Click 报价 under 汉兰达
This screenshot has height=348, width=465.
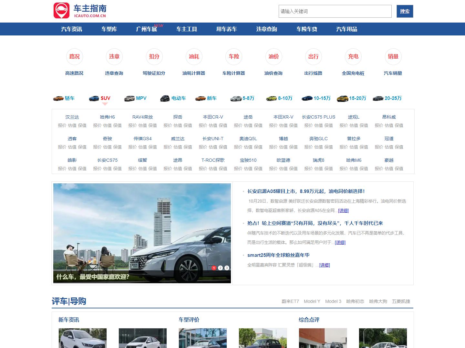(62, 125)
